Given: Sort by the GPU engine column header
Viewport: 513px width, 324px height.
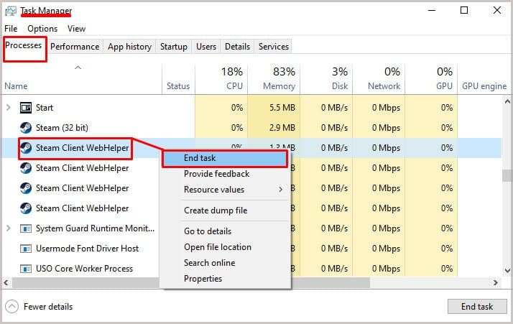Looking at the screenshot, I should (x=484, y=80).
